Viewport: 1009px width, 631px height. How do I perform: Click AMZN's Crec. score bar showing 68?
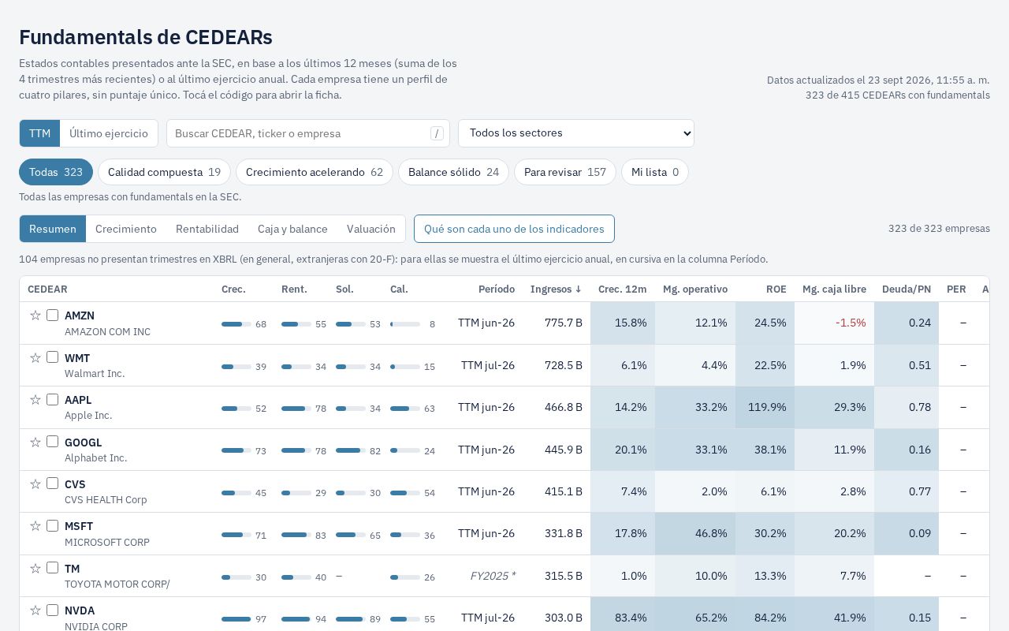point(244,324)
